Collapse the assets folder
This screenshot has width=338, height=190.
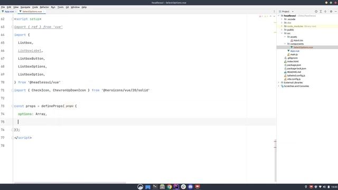(285, 37)
